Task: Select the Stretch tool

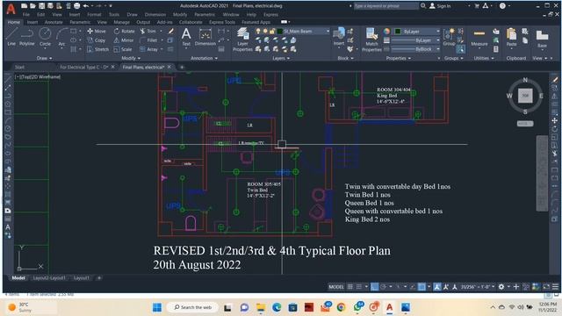Action: [x=97, y=49]
